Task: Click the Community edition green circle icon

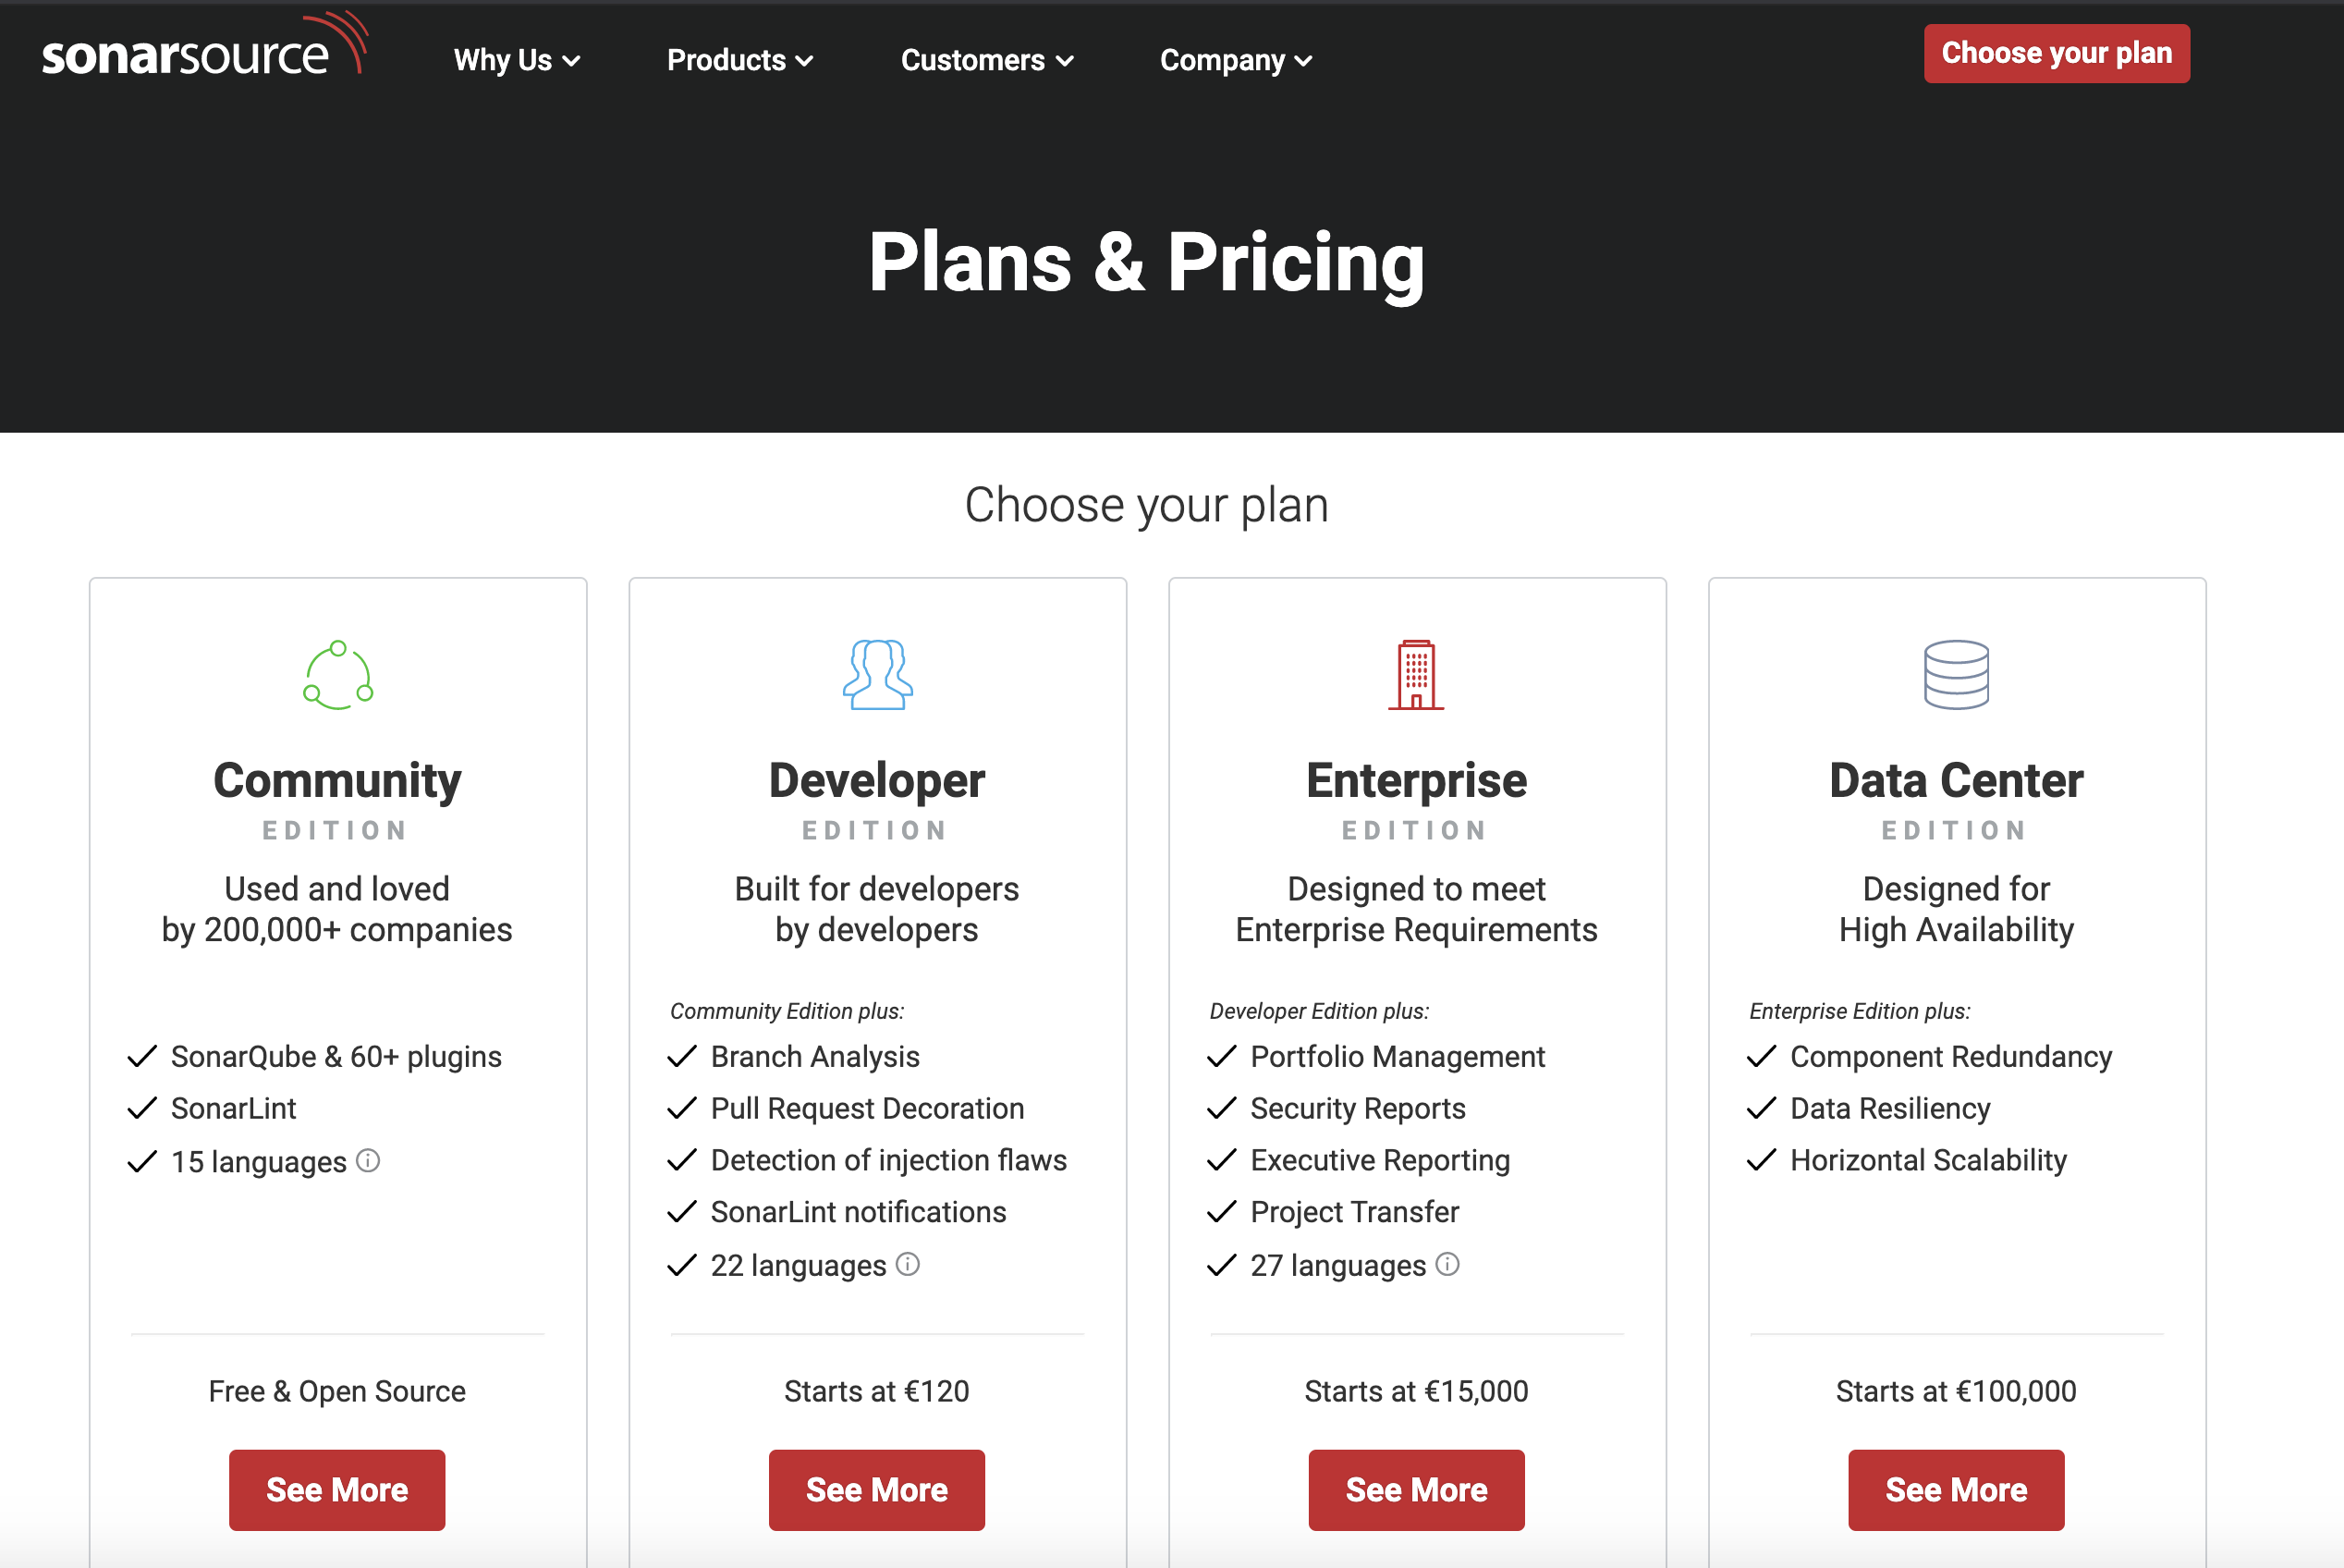Action: pos(338,676)
